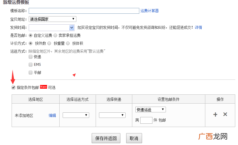
Task: Click 保存并返回 button
Action: [x=106, y=138]
